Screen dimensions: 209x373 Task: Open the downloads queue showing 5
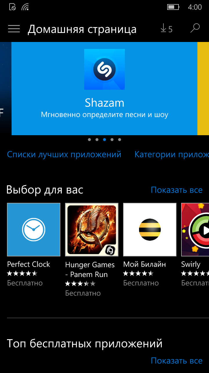[x=166, y=29]
